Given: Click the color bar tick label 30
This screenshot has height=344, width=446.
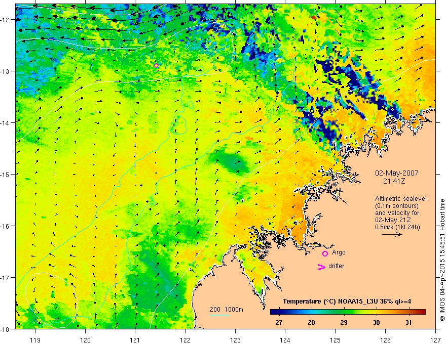Looking at the screenshot, I should 376,322.
